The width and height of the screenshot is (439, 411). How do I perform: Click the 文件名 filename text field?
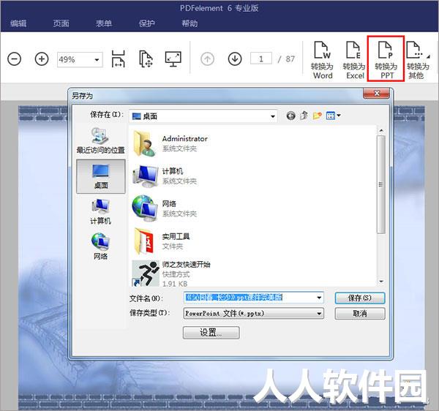pyautogui.click(x=249, y=298)
